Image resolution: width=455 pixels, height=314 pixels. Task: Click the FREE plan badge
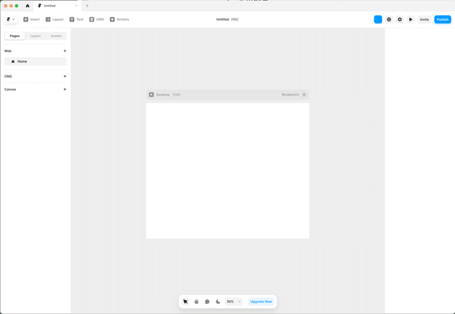pos(235,19)
